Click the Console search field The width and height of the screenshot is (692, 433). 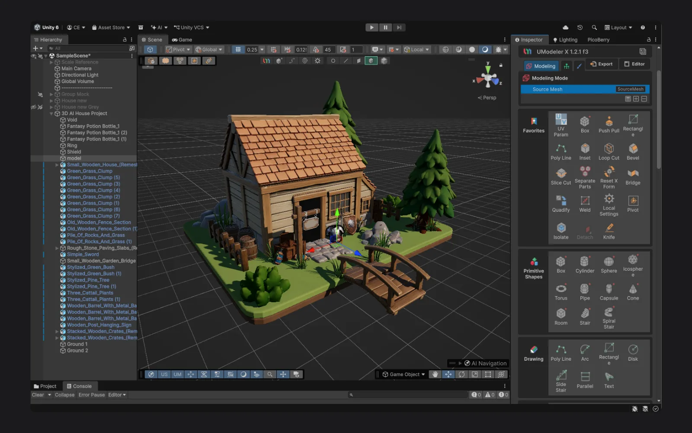click(408, 395)
